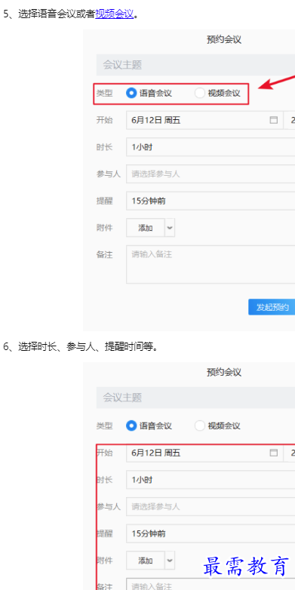Click 预约会议 title in step 5 dialog
Screen dimensions: 295x590
coord(224,39)
